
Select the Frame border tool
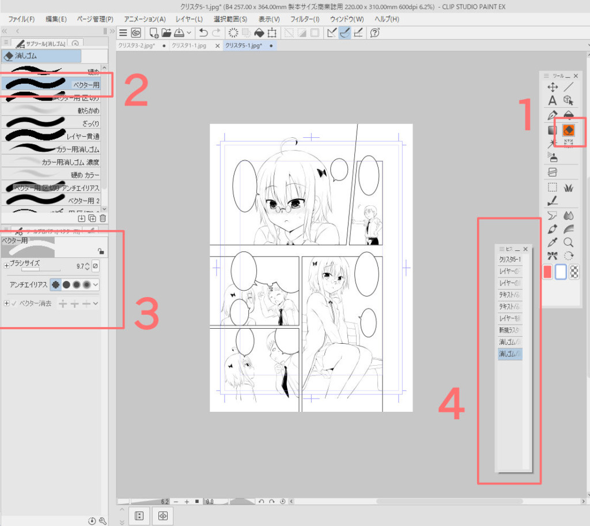[553, 172]
